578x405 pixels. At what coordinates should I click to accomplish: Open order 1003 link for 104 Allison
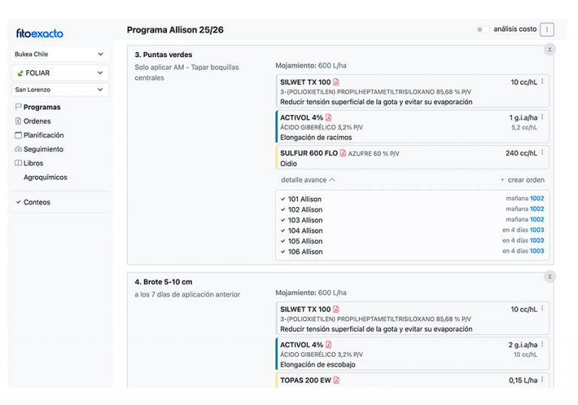[x=537, y=230]
